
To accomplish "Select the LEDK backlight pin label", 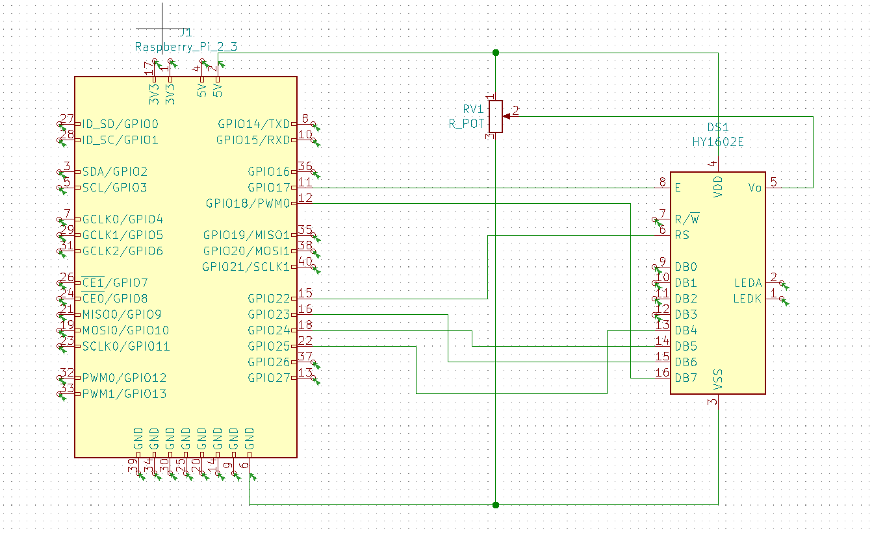I will tap(747, 299).
